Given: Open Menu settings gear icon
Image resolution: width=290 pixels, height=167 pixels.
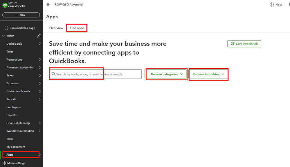Looking at the screenshot, I should pyautogui.click(x=4, y=163).
